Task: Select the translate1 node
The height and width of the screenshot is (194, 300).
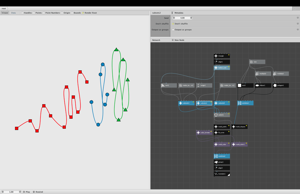Action: pyautogui.click(x=222, y=174)
